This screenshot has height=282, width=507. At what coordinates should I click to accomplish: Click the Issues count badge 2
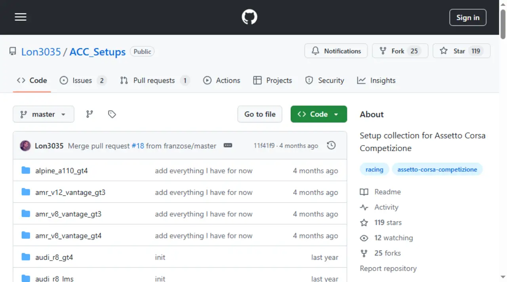click(102, 81)
